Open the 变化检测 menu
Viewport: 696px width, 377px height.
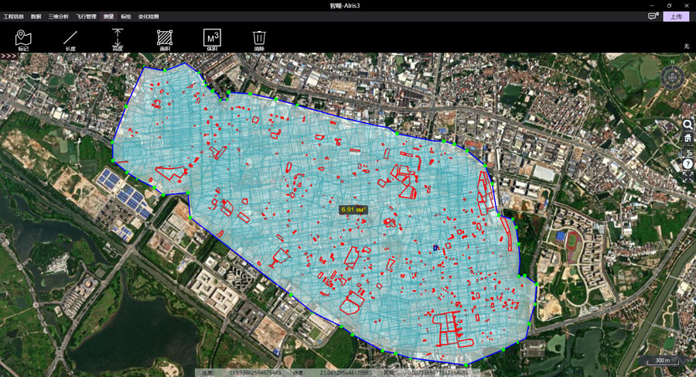click(148, 16)
